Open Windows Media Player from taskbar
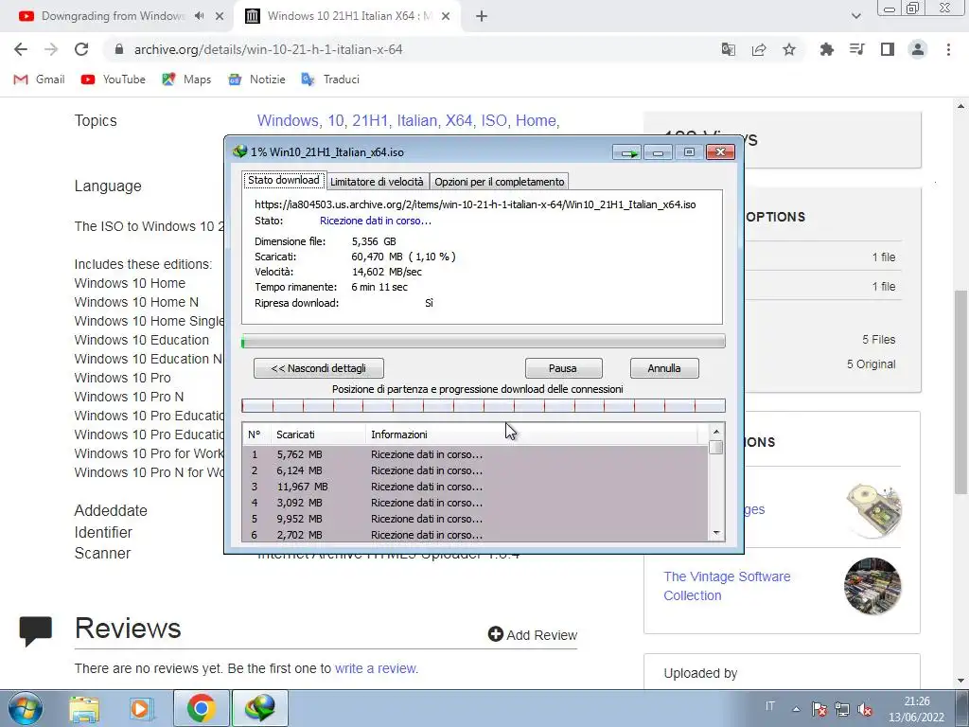The width and height of the screenshot is (969, 727). (x=141, y=709)
